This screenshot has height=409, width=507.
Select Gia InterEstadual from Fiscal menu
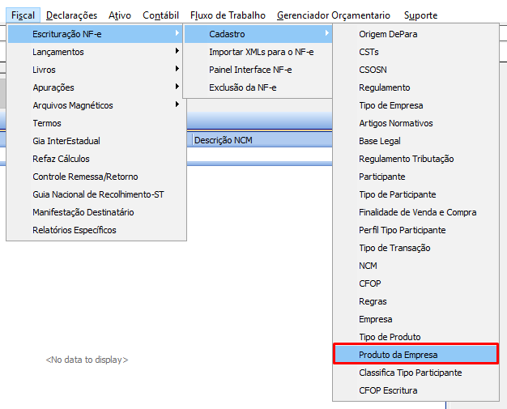[x=66, y=141]
